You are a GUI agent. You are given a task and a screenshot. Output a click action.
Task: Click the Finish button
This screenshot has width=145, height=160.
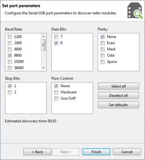(96, 152)
